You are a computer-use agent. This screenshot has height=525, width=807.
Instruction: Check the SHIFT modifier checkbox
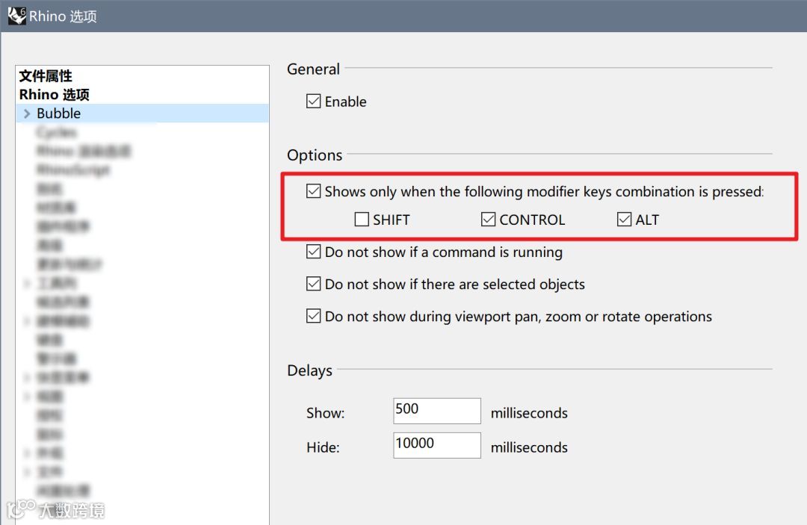pyautogui.click(x=362, y=220)
